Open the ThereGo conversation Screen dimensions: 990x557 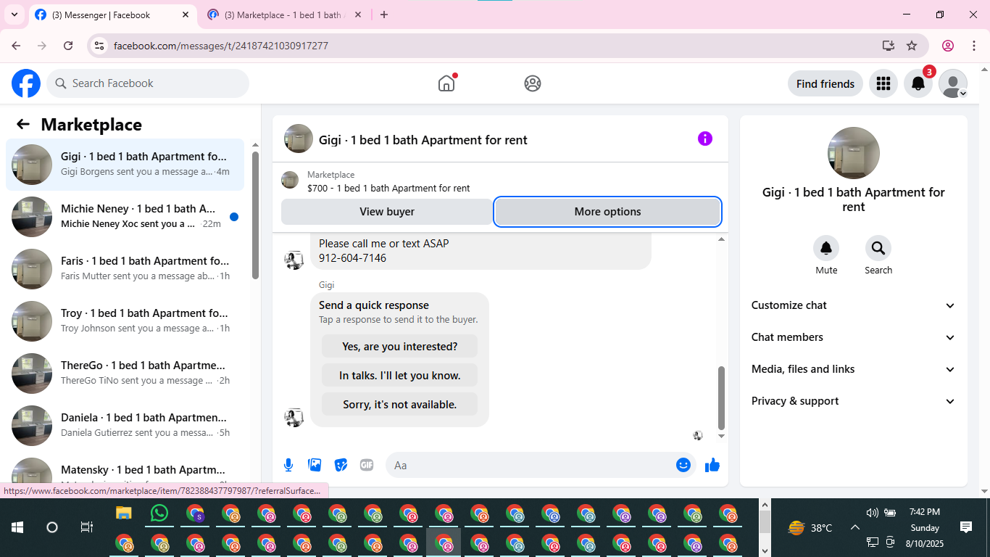tap(125, 374)
